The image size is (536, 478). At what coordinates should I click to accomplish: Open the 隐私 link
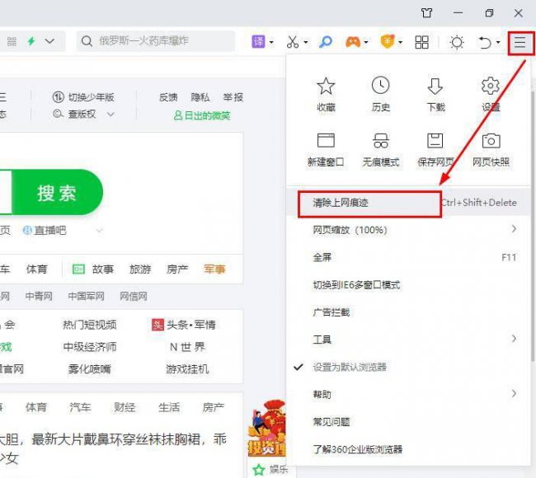point(200,97)
